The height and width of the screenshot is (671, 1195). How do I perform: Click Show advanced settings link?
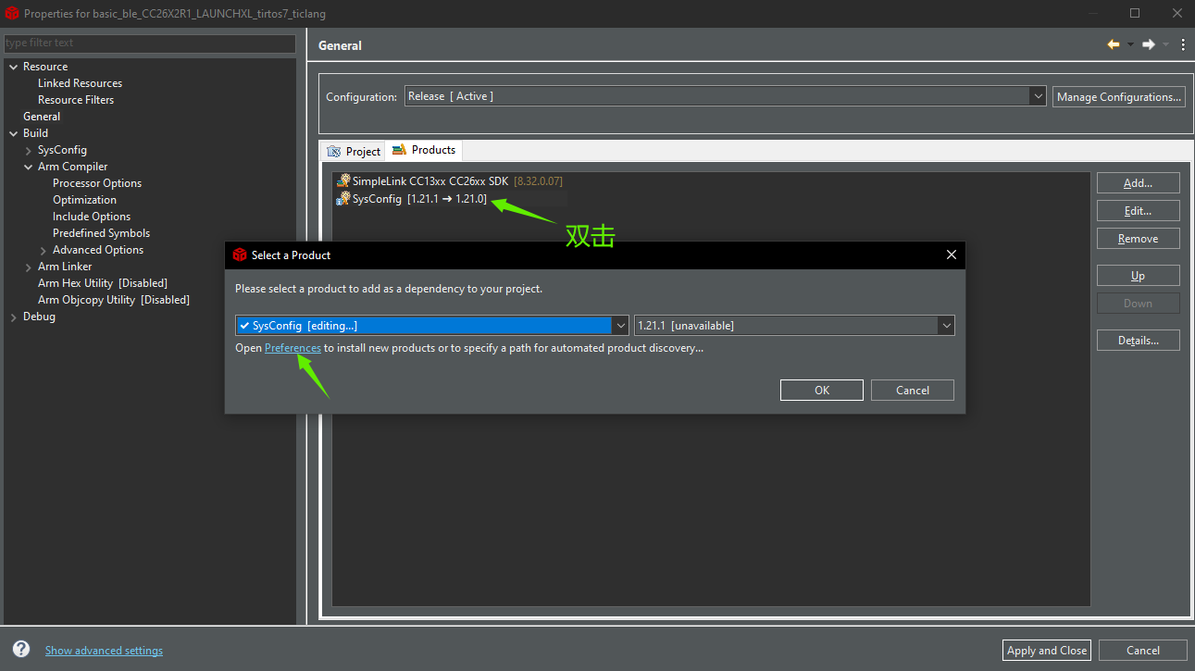coord(104,651)
